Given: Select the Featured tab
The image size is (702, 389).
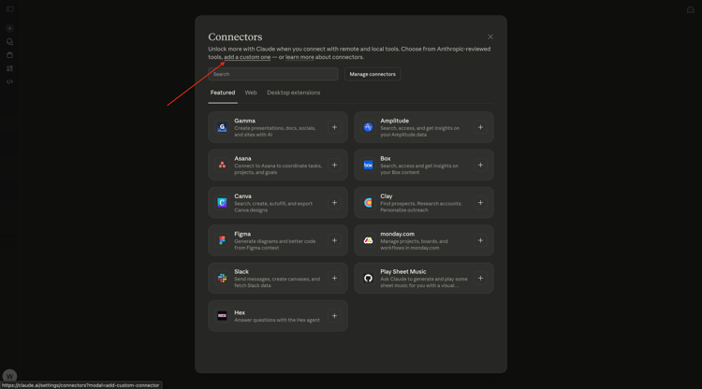Looking at the screenshot, I should pos(223,93).
